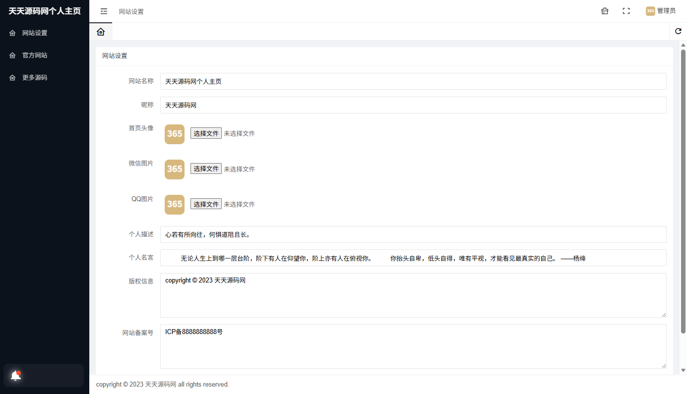Click the home icon on the active tab
This screenshot has height=394, width=687.
[101, 31]
